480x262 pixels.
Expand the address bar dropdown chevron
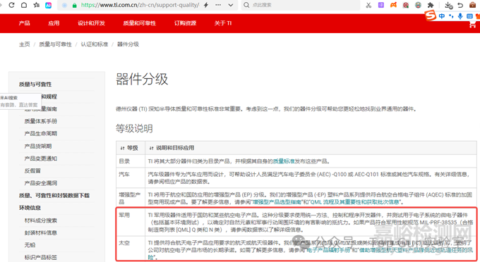(231, 5)
